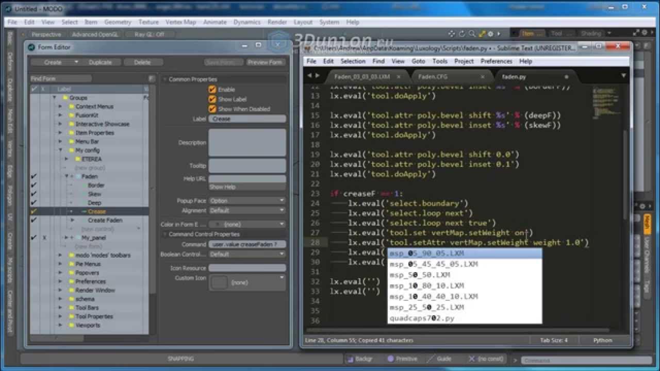The height and width of the screenshot is (371, 660).
Task: Click the Pie Menus folder icon
Action: pos(72,264)
